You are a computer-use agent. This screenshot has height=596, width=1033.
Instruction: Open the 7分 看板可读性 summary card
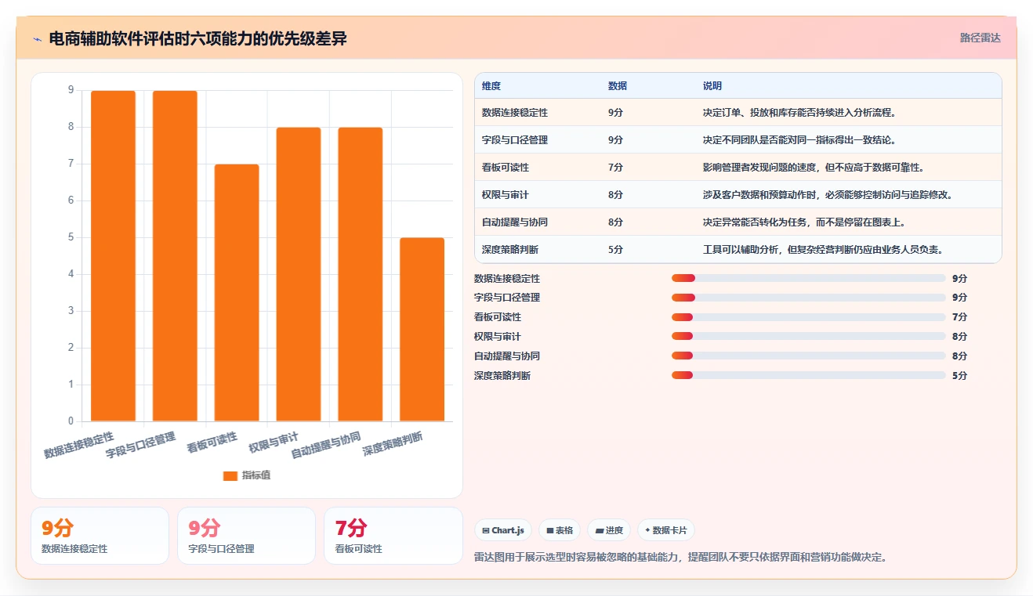pos(393,536)
